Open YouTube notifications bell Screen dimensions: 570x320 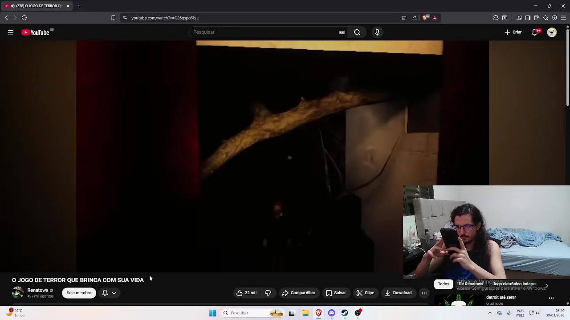pos(535,32)
